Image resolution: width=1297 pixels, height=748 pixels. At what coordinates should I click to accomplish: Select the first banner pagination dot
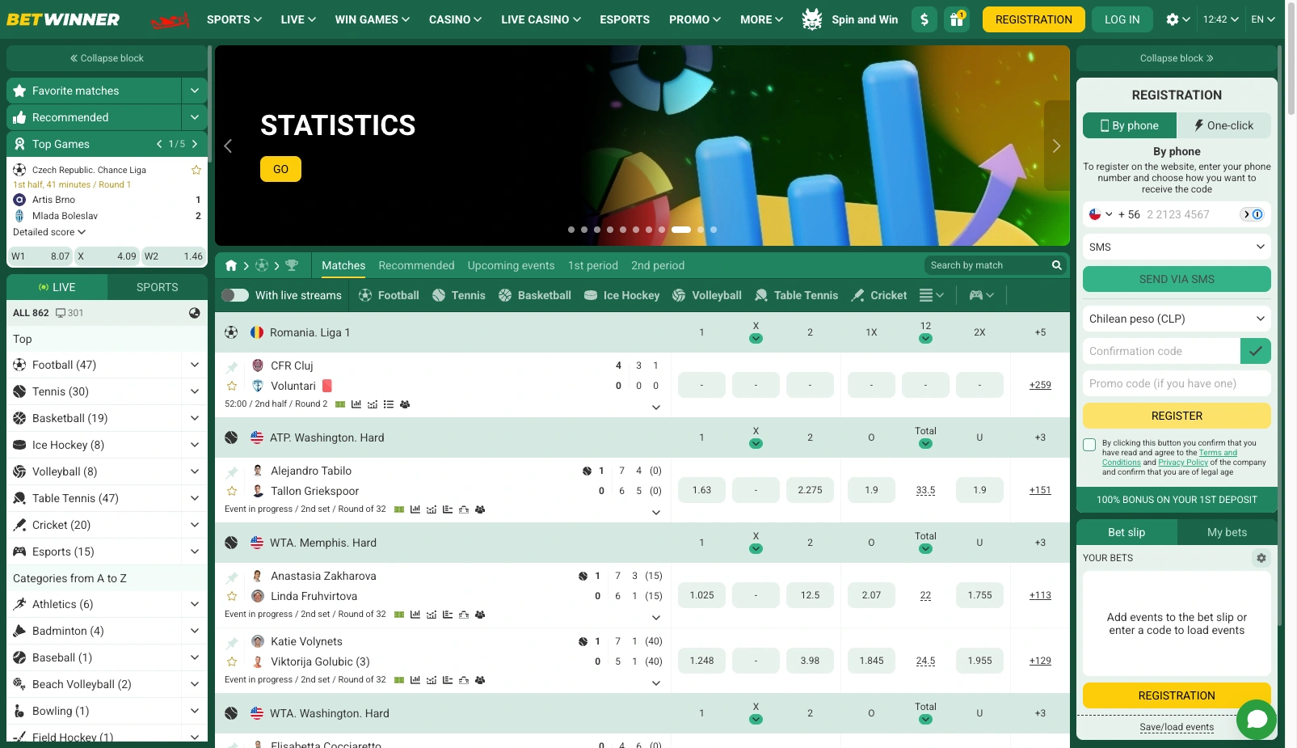click(x=571, y=230)
